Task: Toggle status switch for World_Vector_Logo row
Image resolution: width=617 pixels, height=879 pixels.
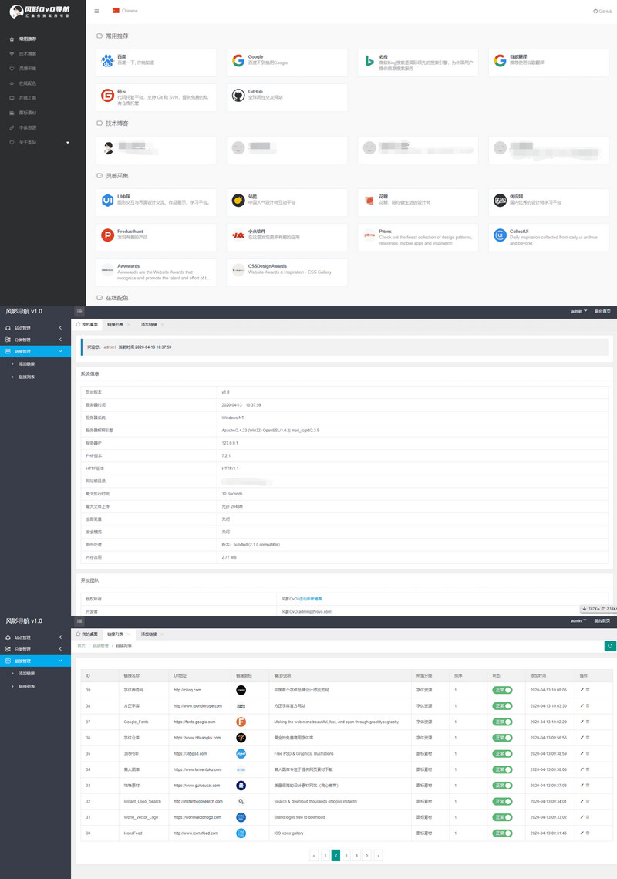Action: (x=502, y=817)
